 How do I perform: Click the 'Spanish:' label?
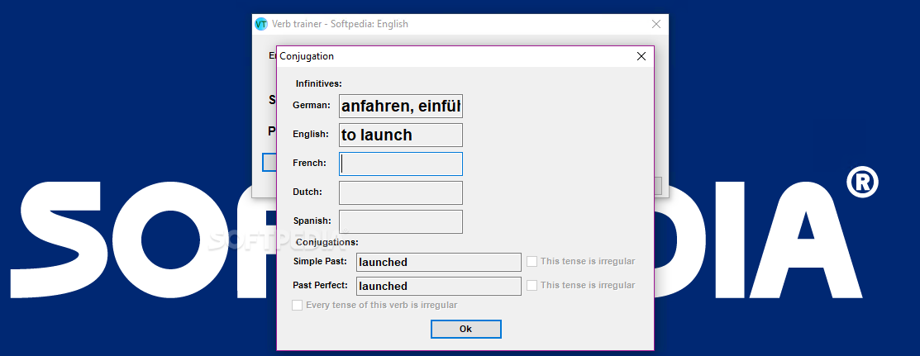tap(312, 221)
